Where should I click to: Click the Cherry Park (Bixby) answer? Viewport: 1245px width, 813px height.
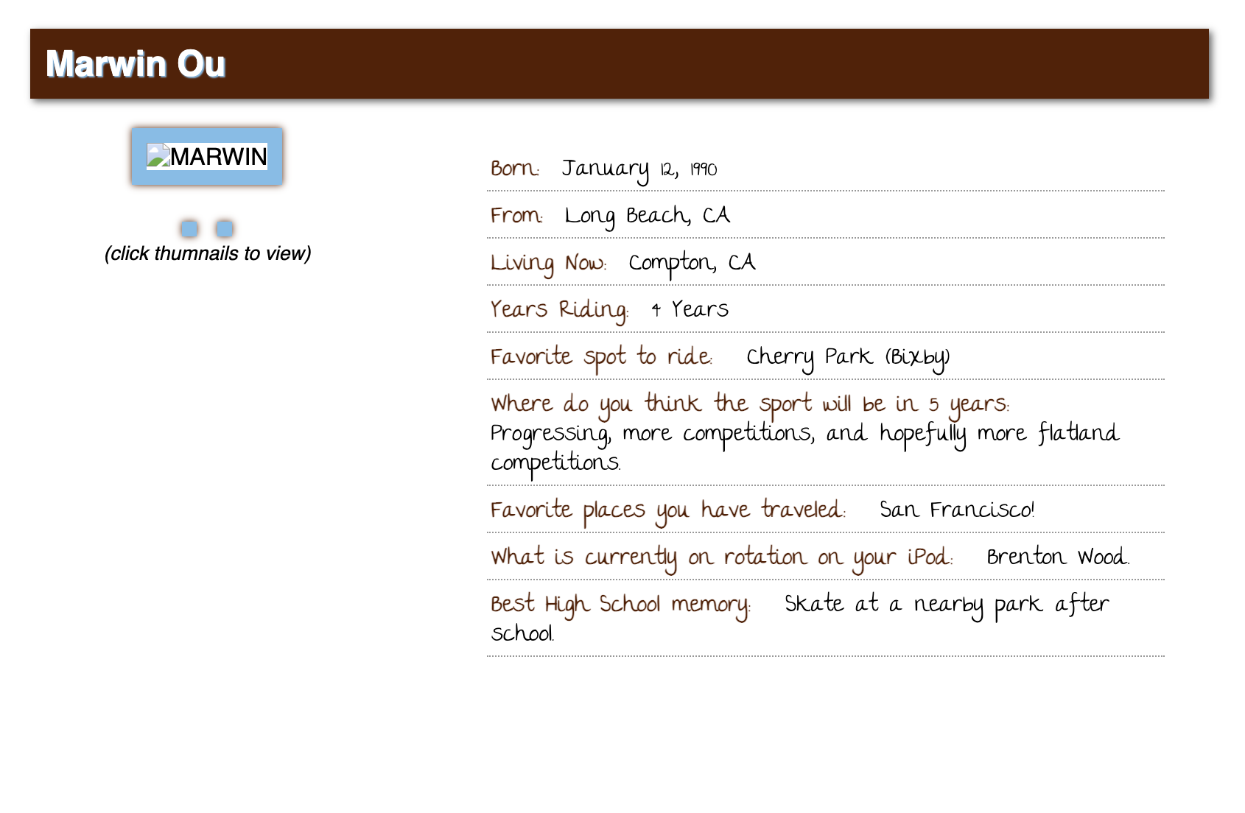pos(848,357)
